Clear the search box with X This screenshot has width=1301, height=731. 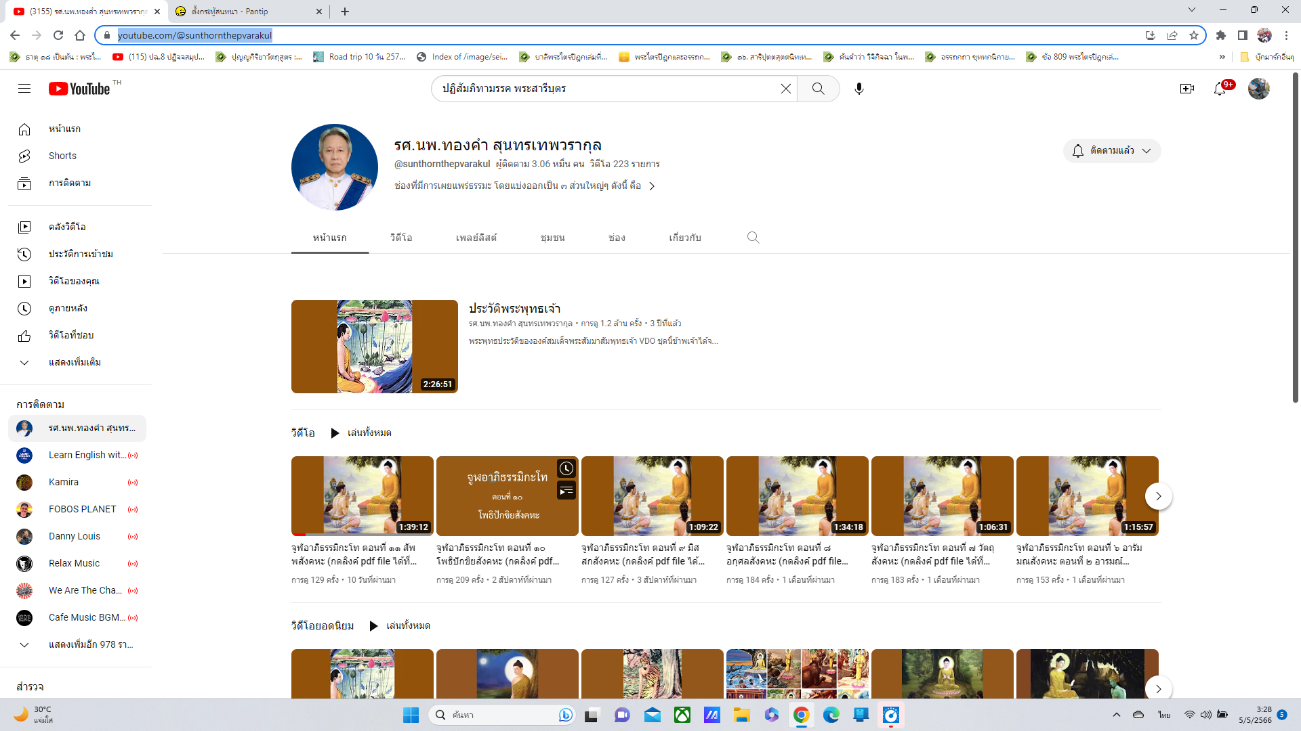(x=785, y=89)
